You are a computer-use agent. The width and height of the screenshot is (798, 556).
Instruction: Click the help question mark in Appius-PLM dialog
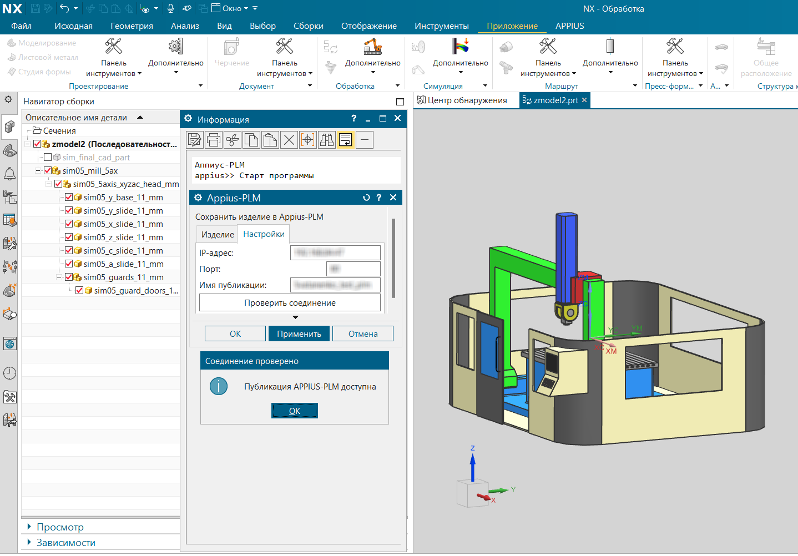[x=379, y=198]
